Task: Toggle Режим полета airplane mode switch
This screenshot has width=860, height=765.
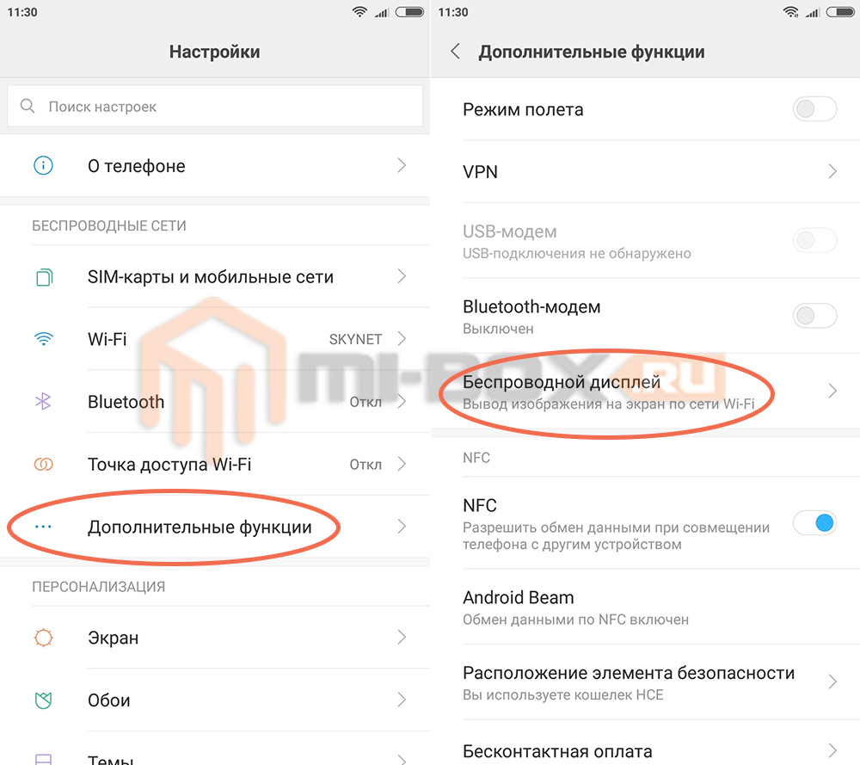Action: click(814, 108)
